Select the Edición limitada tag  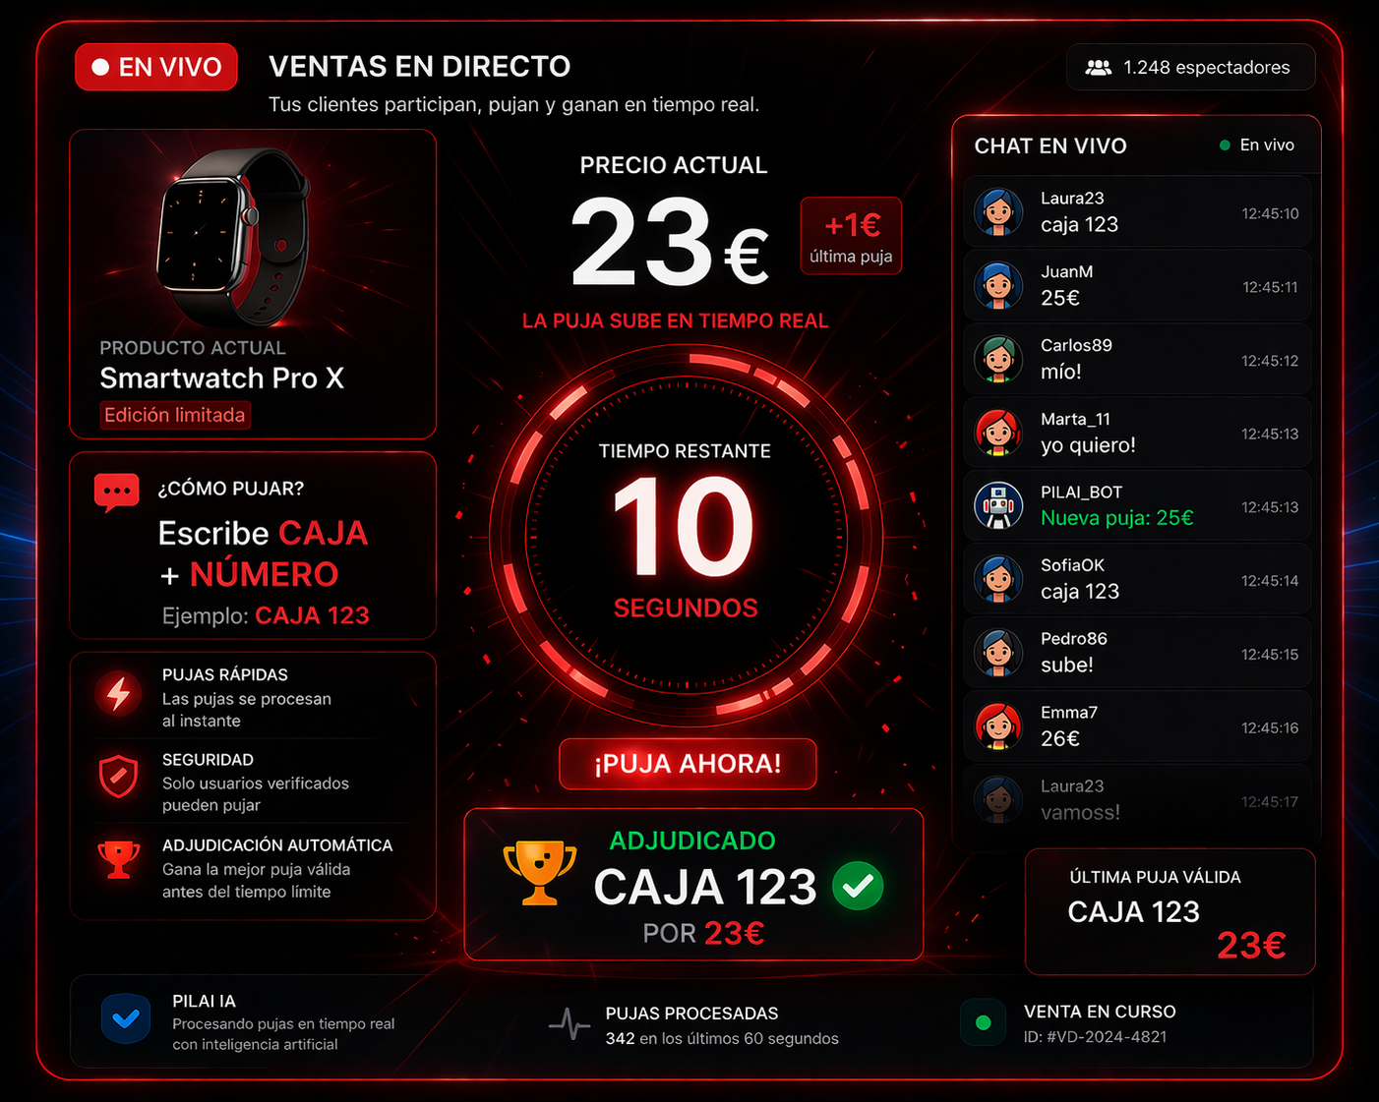tap(175, 415)
